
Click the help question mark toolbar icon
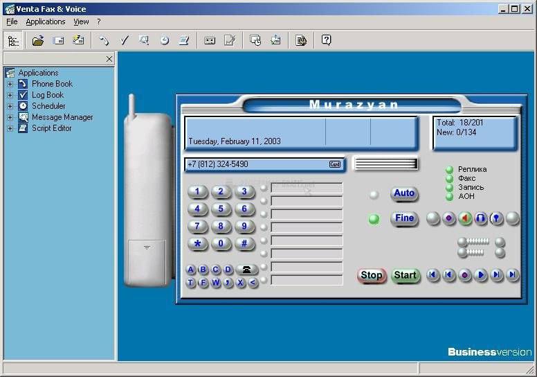pyautogui.click(x=327, y=40)
